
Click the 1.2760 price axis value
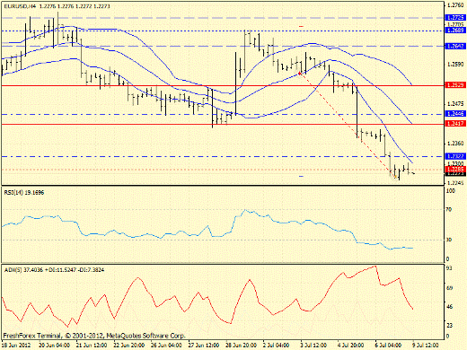tap(455, 4)
